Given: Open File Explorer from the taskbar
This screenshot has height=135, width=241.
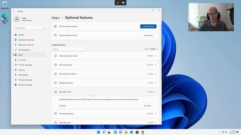Looking at the screenshot, I should coord(126,132).
